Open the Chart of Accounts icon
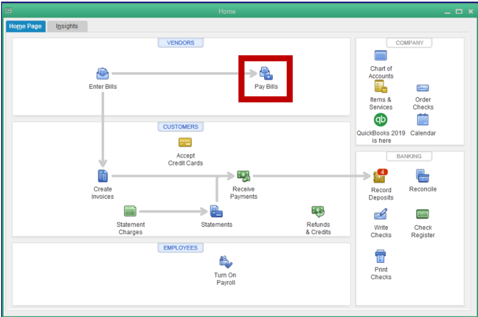This screenshot has width=478, height=317. (x=380, y=56)
